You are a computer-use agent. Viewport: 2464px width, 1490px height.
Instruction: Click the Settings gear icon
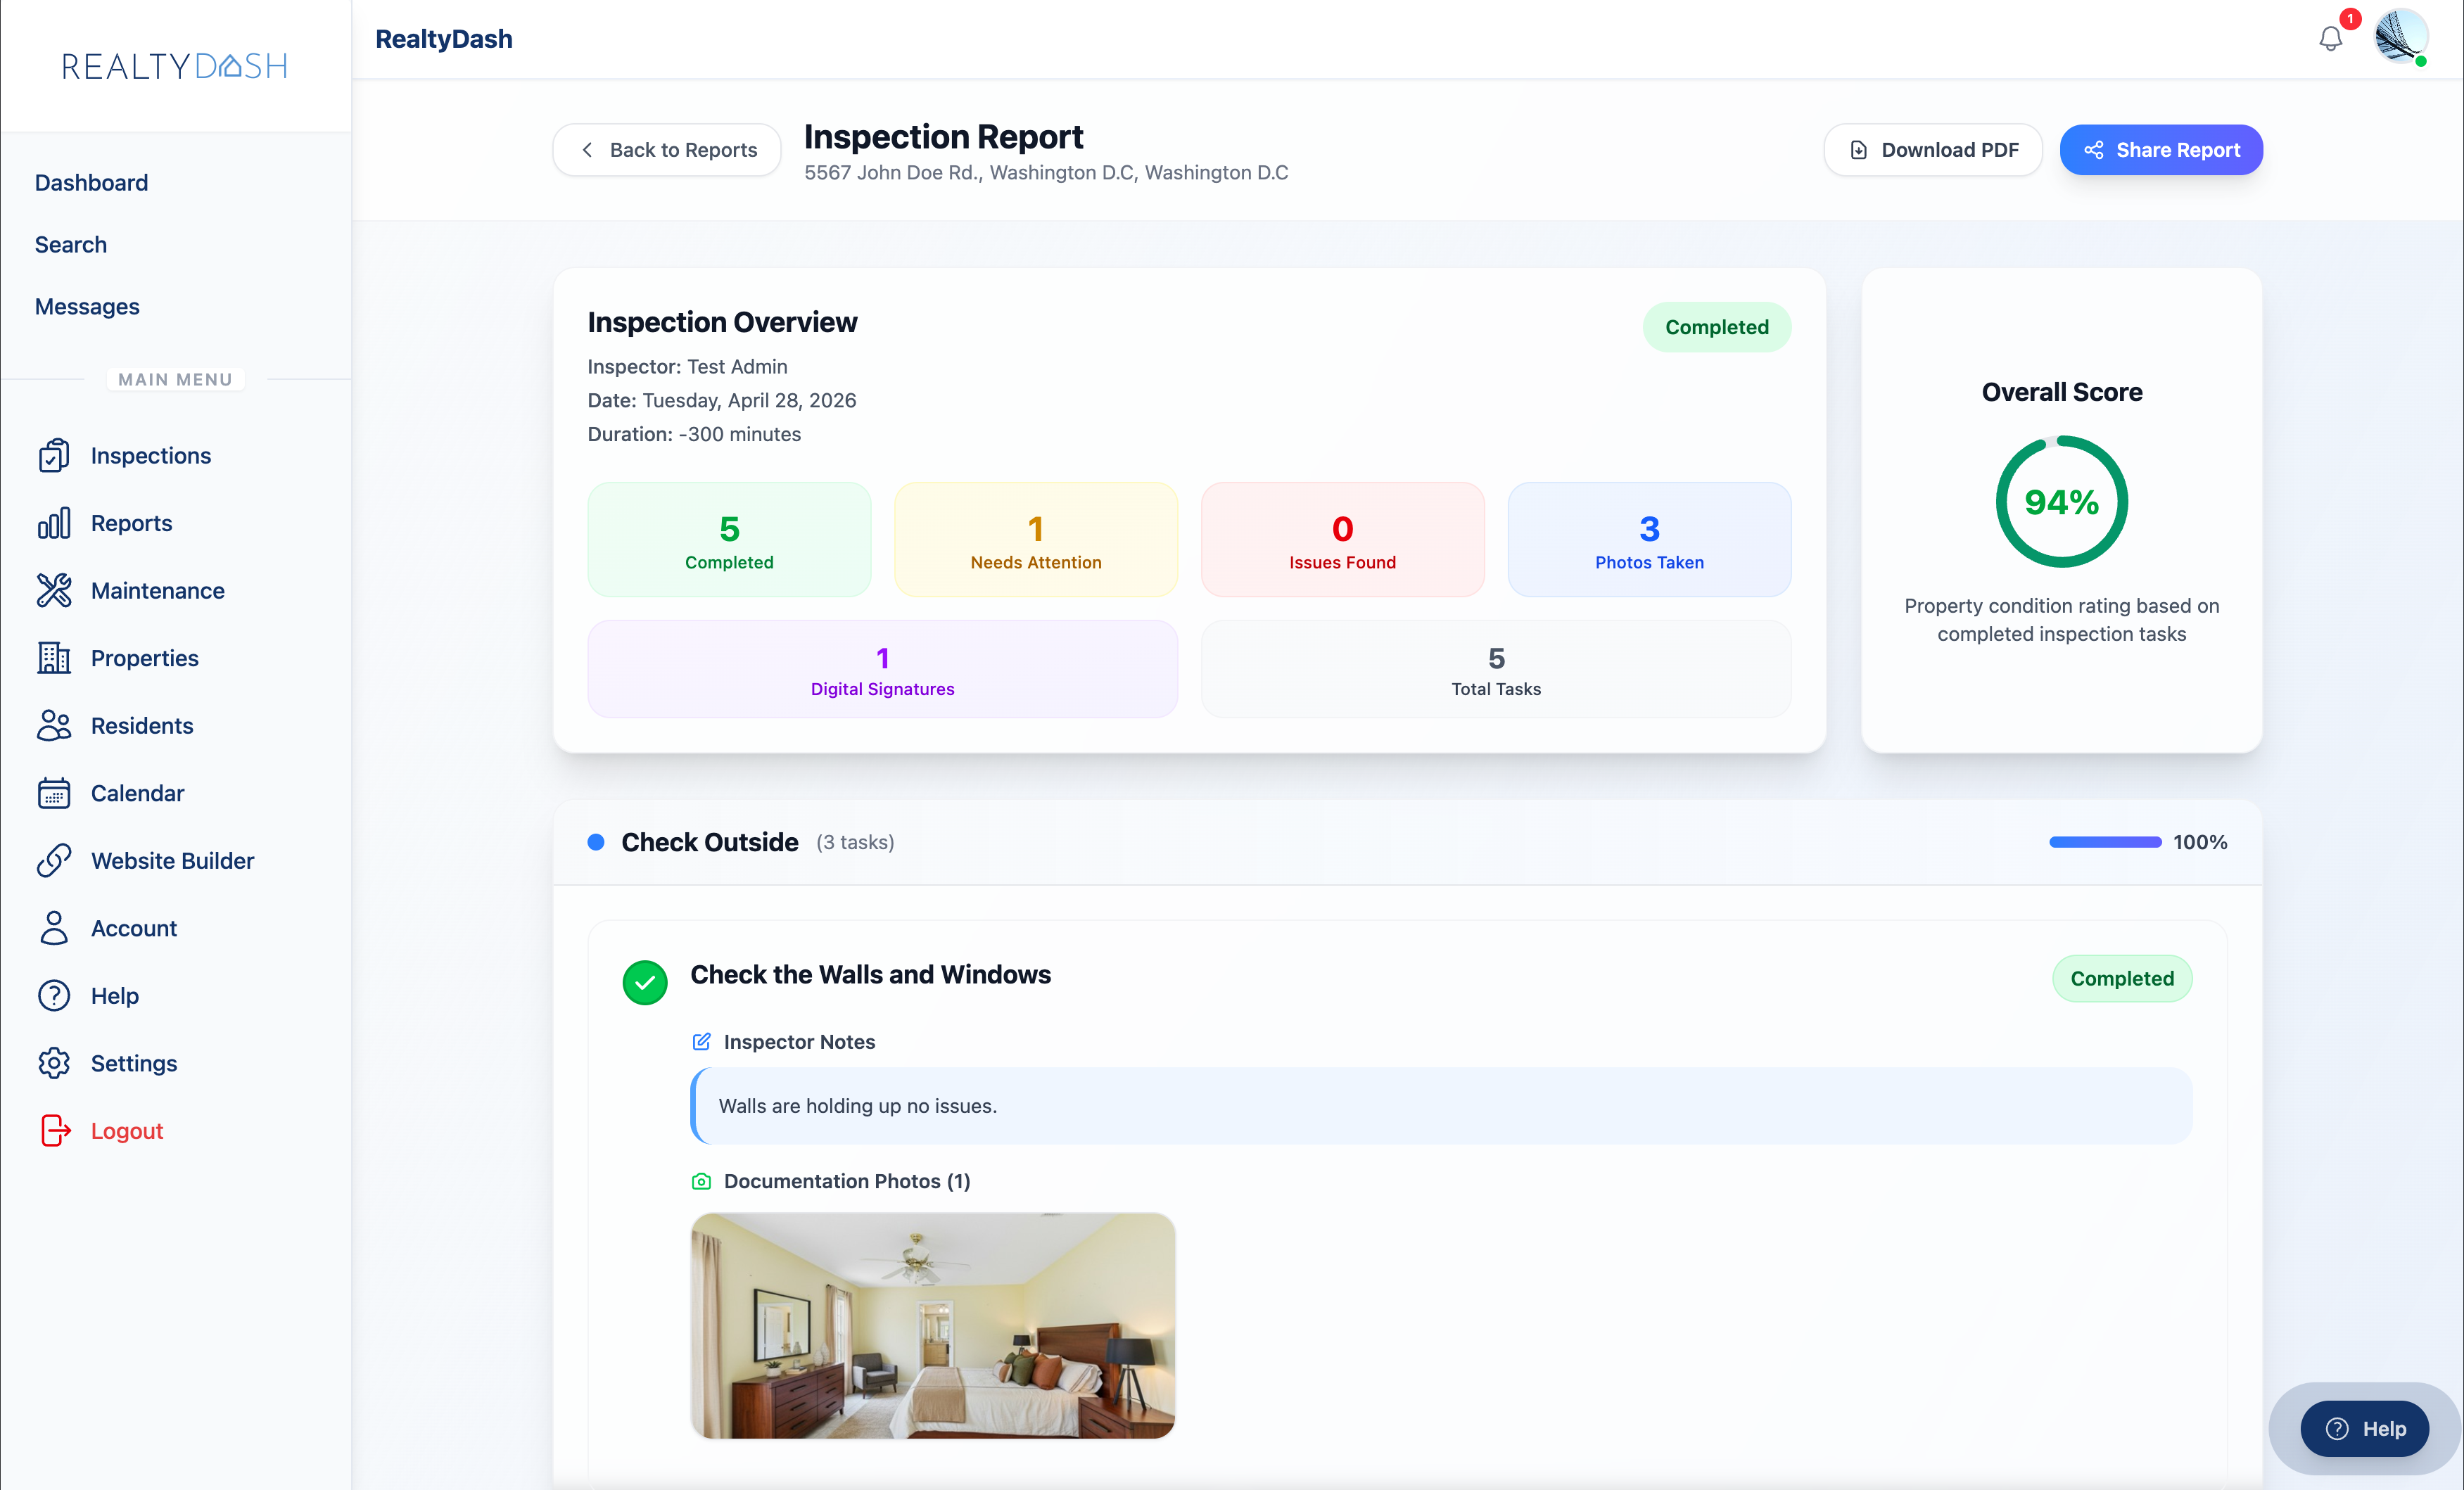54,1063
